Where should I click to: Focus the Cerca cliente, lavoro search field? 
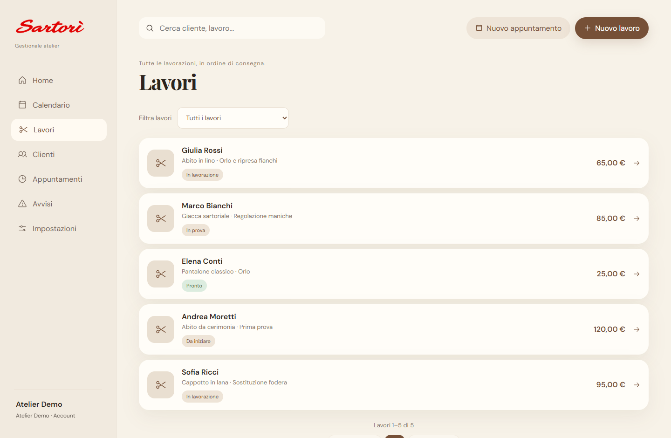point(232,28)
